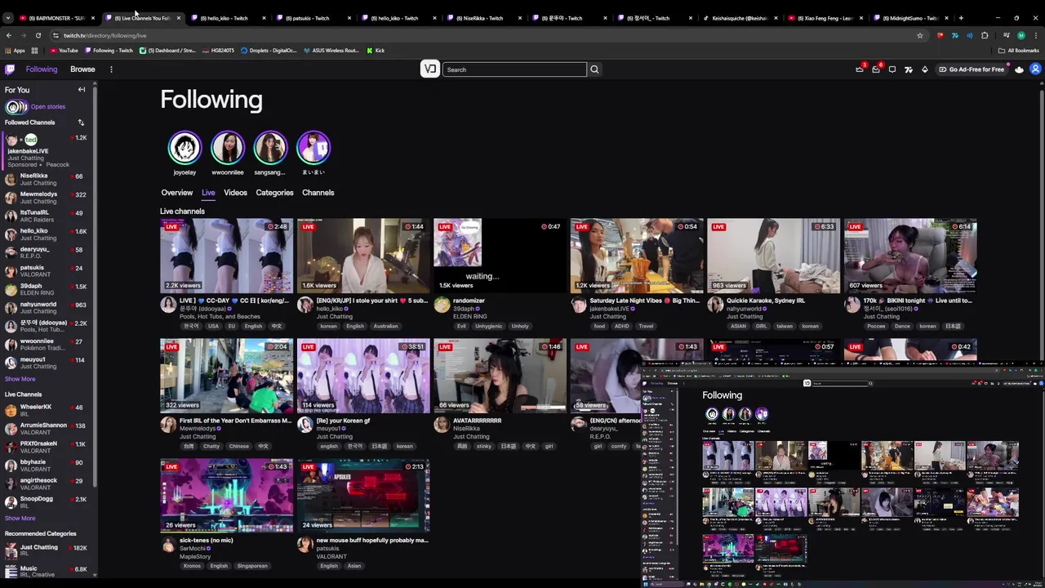
Task: Click the browser address bar URL
Action: (104, 35)
